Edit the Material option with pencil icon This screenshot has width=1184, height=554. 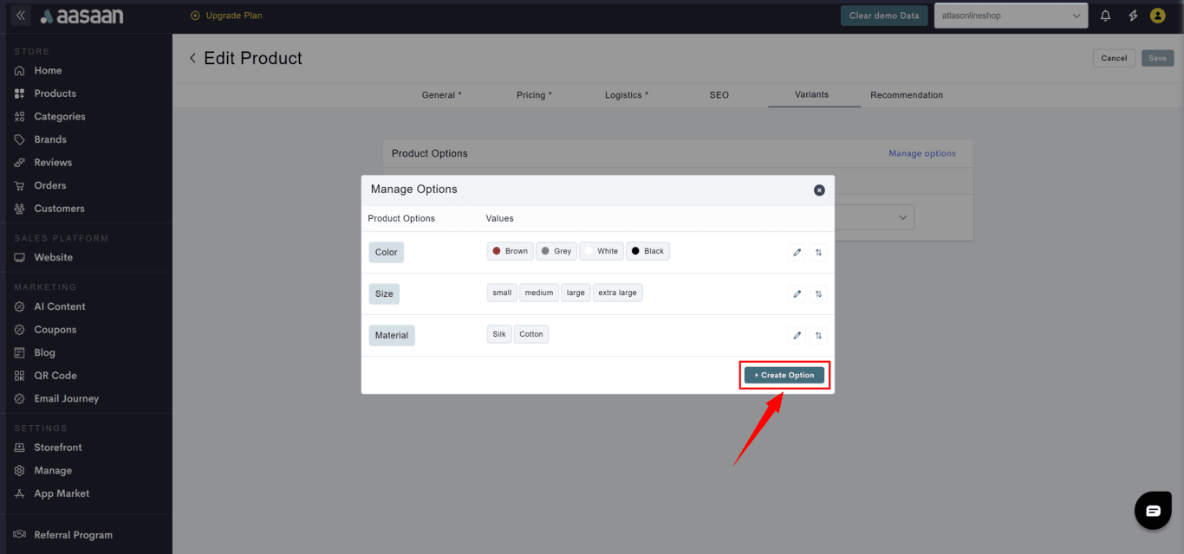pyautogui.click(x=797, y=336)
